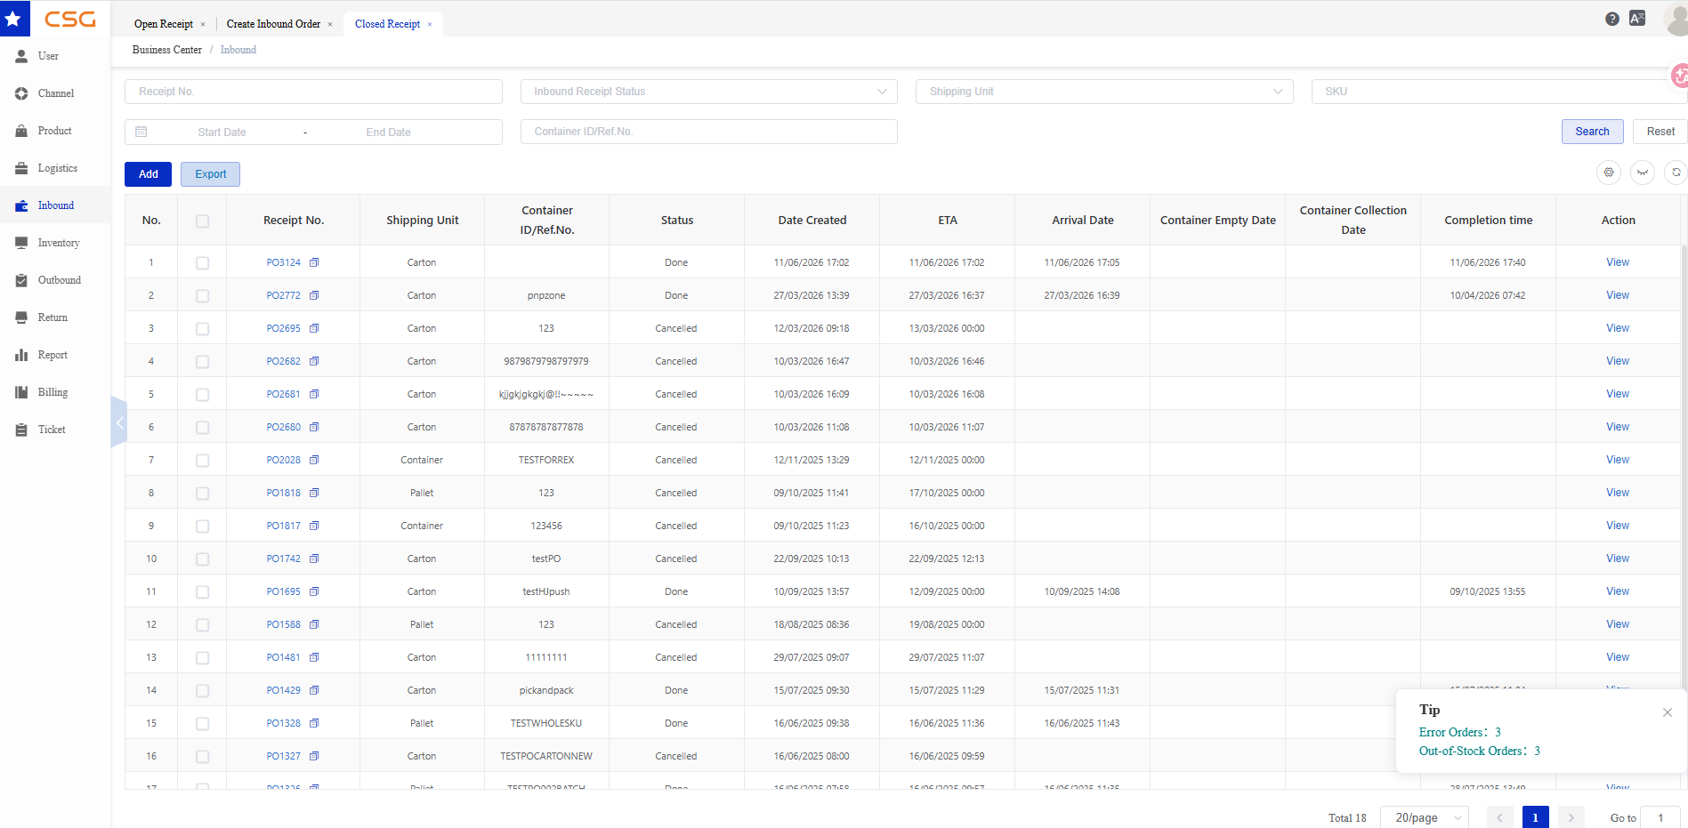1688x828 pixels.
Task: Click the Report sidebar icon
Action: 21,355
